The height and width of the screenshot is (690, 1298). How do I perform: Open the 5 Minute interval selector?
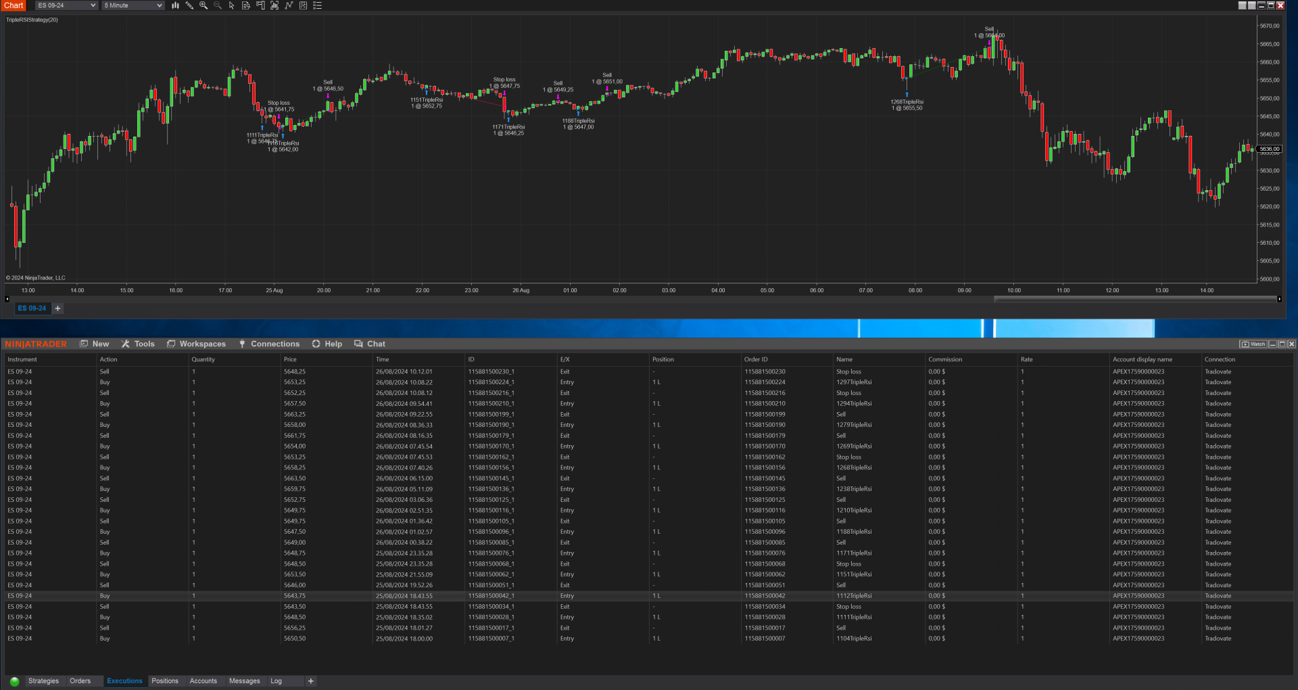click(x=133, y=5)
